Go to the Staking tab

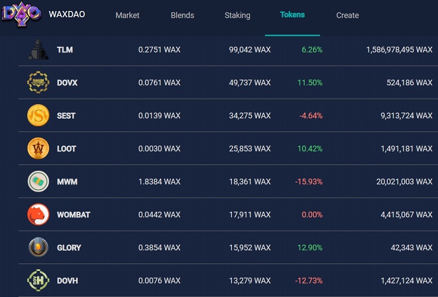point(237,15)
